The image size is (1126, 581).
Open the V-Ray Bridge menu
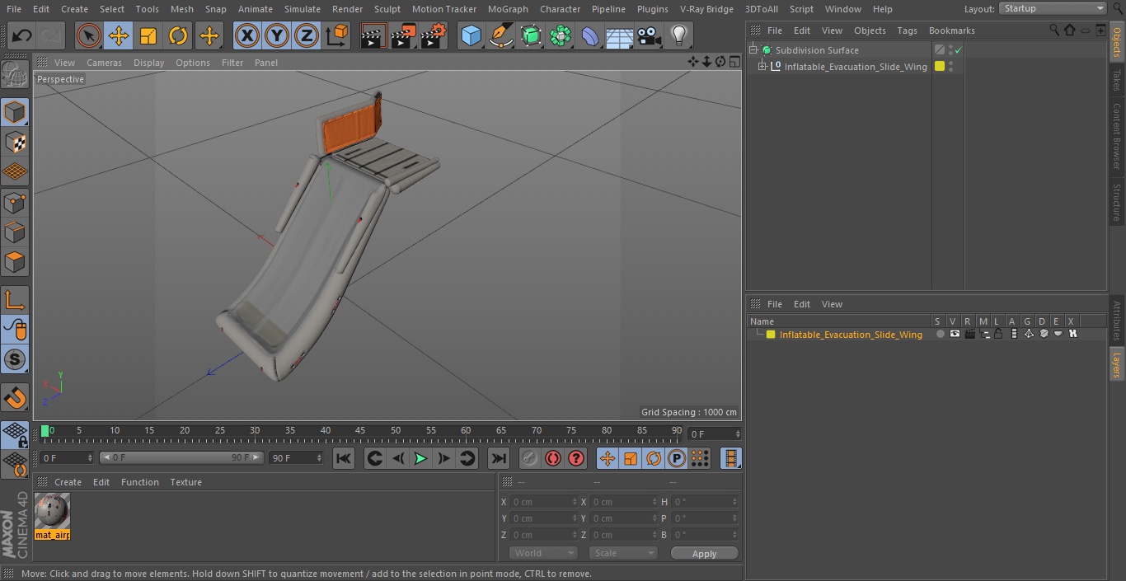click(x=706, y=9)
